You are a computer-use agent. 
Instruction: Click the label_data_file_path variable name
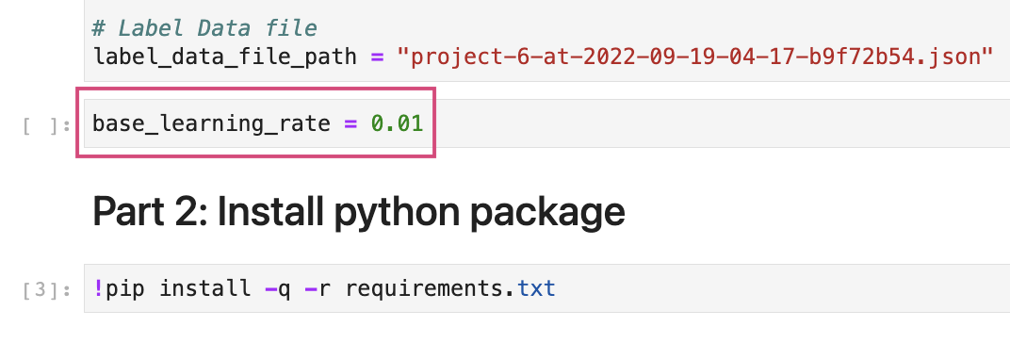[225, 57]
